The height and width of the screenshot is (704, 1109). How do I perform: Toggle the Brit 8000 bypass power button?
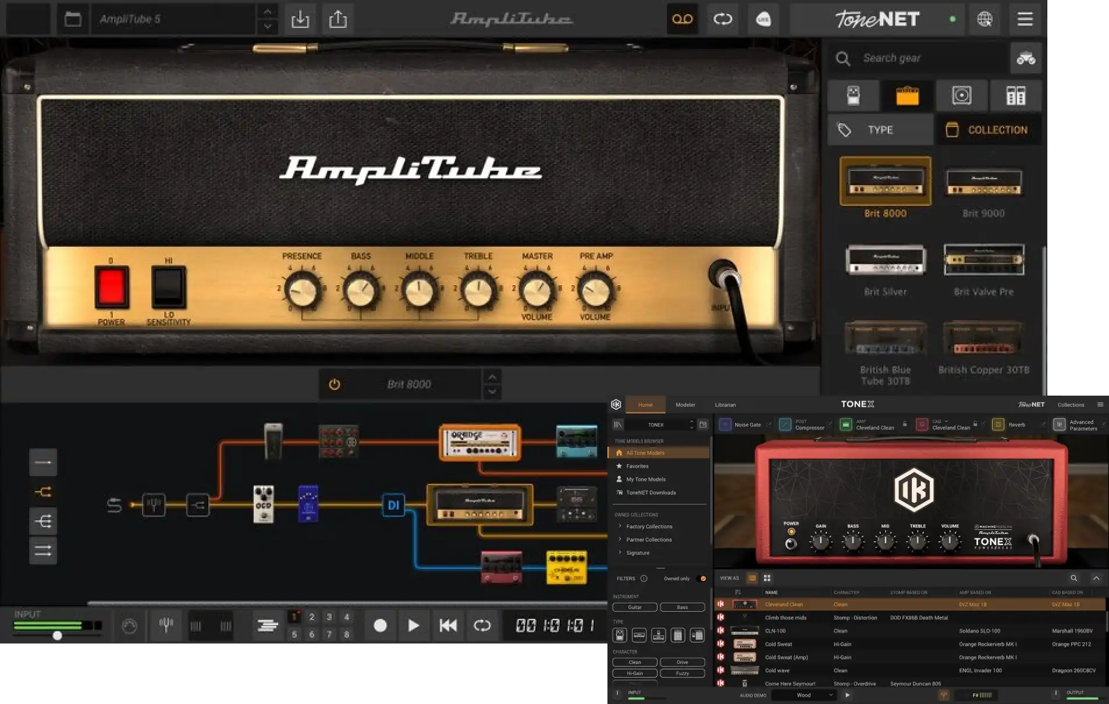[x=335, y=385]
